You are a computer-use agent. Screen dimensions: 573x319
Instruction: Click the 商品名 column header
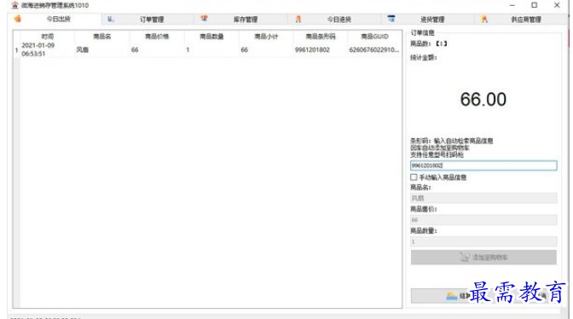coord(102,36)
